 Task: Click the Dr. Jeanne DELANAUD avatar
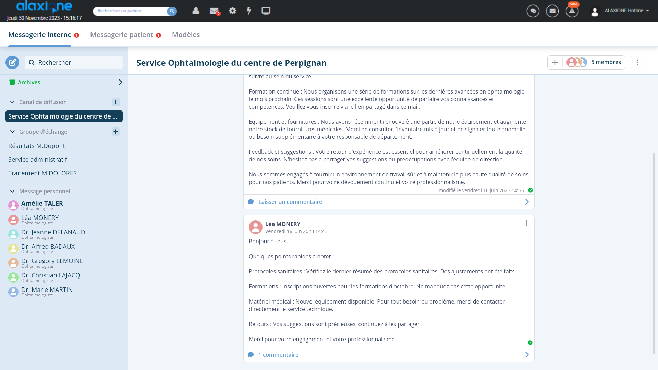[x=13, y=234]
